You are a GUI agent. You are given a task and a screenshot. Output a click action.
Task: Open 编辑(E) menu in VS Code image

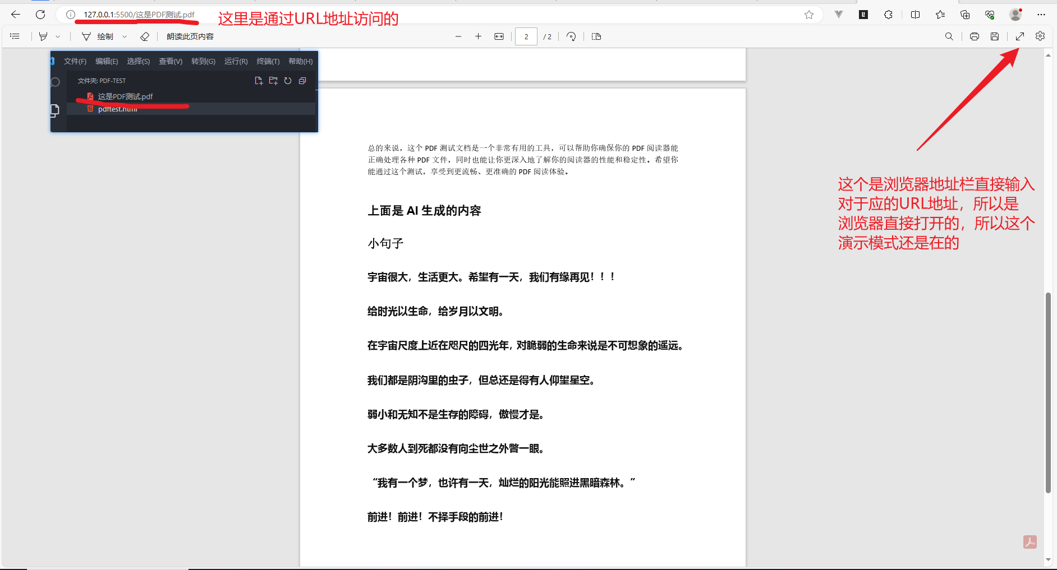point(107,61)
